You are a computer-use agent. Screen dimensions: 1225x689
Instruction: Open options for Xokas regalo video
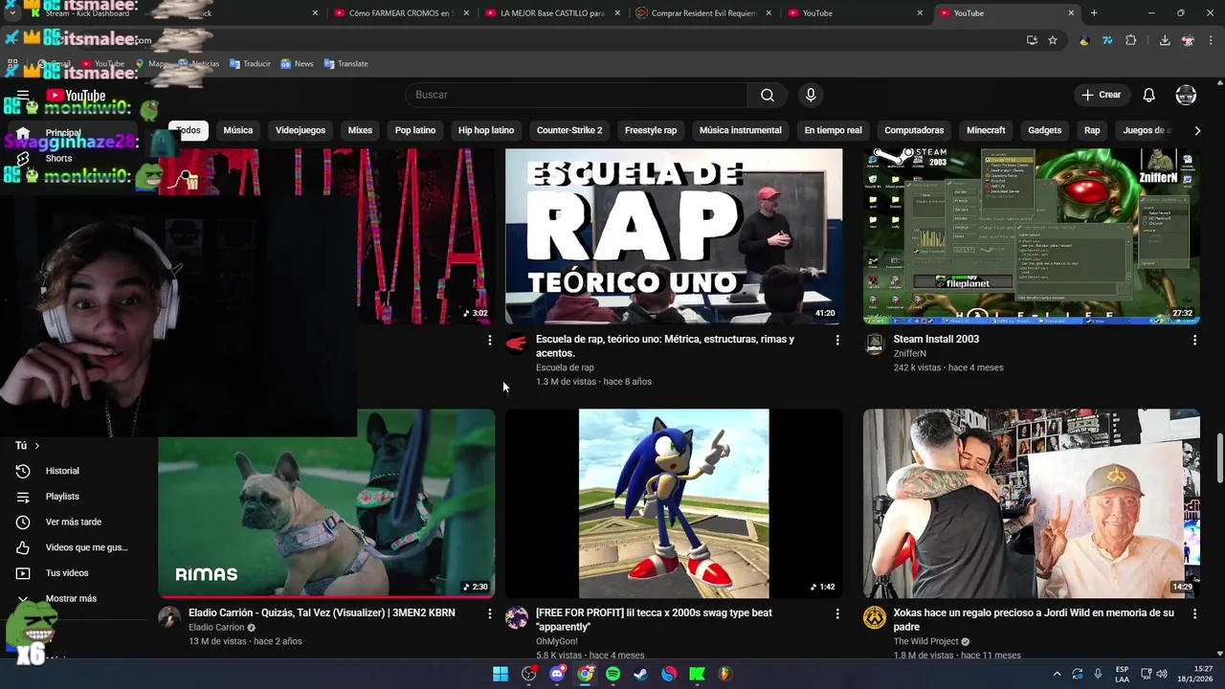pyautogui.click(x=1194, y=613)
